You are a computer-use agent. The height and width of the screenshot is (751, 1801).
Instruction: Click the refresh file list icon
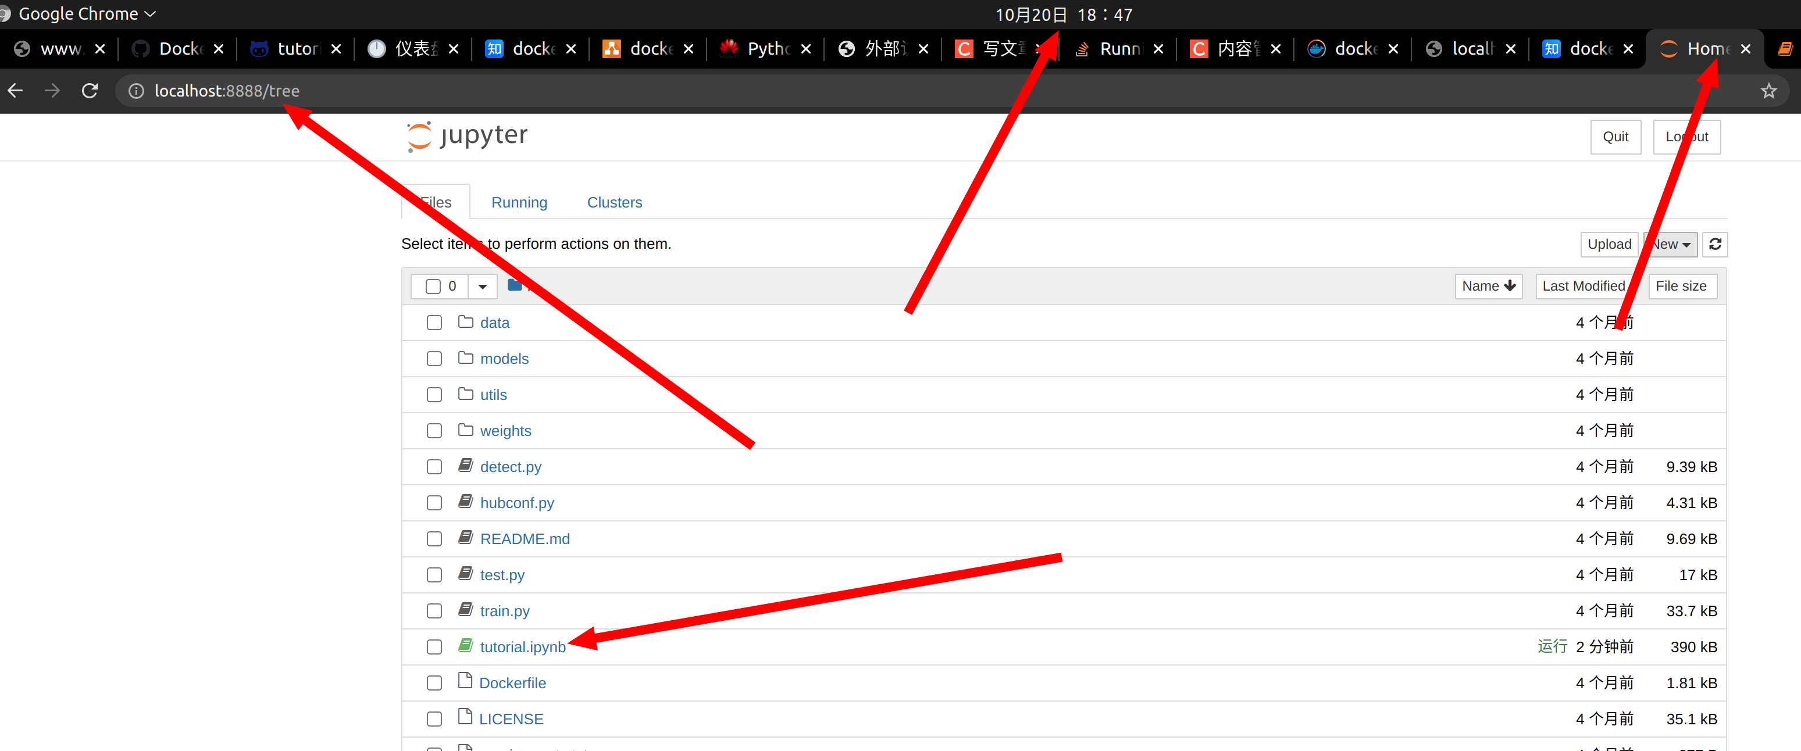coord(1714,244)
